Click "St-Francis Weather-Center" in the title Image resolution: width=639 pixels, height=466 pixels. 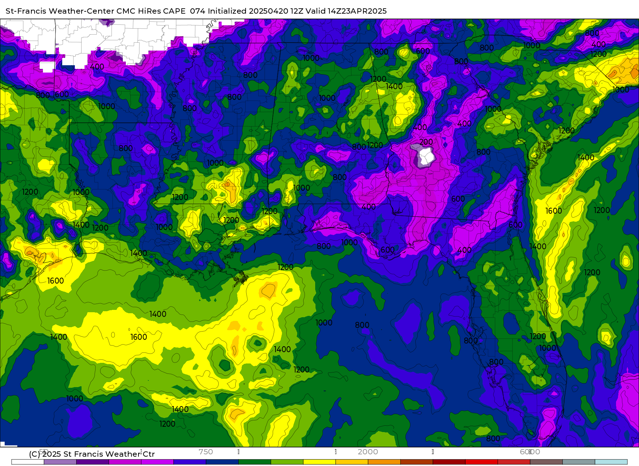point(60,11)
